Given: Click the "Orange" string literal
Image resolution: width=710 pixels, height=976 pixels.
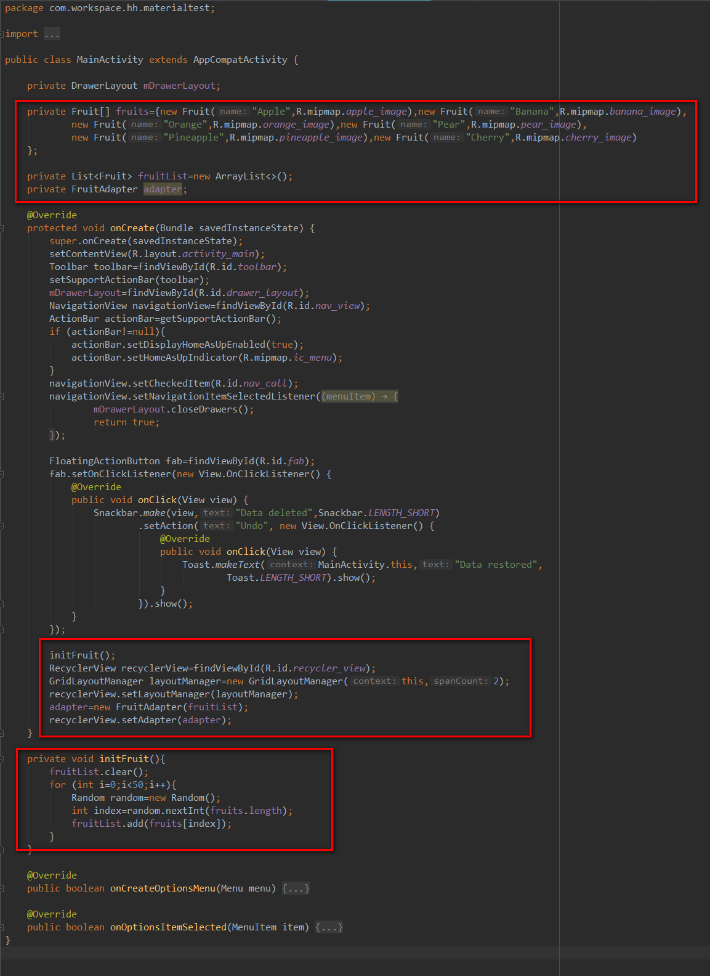Looking at the screenshot, I should pyautogui.click(x=185, y=125).
